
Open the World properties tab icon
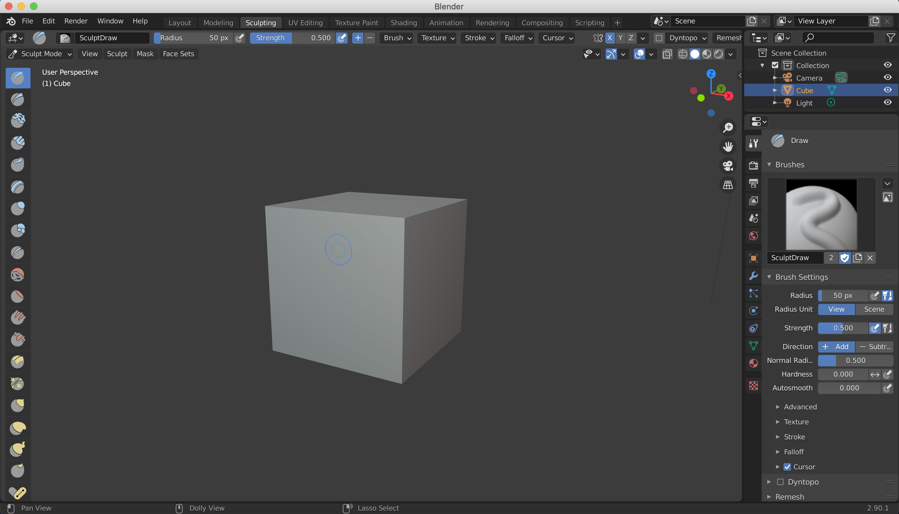[x=753, y=236]
